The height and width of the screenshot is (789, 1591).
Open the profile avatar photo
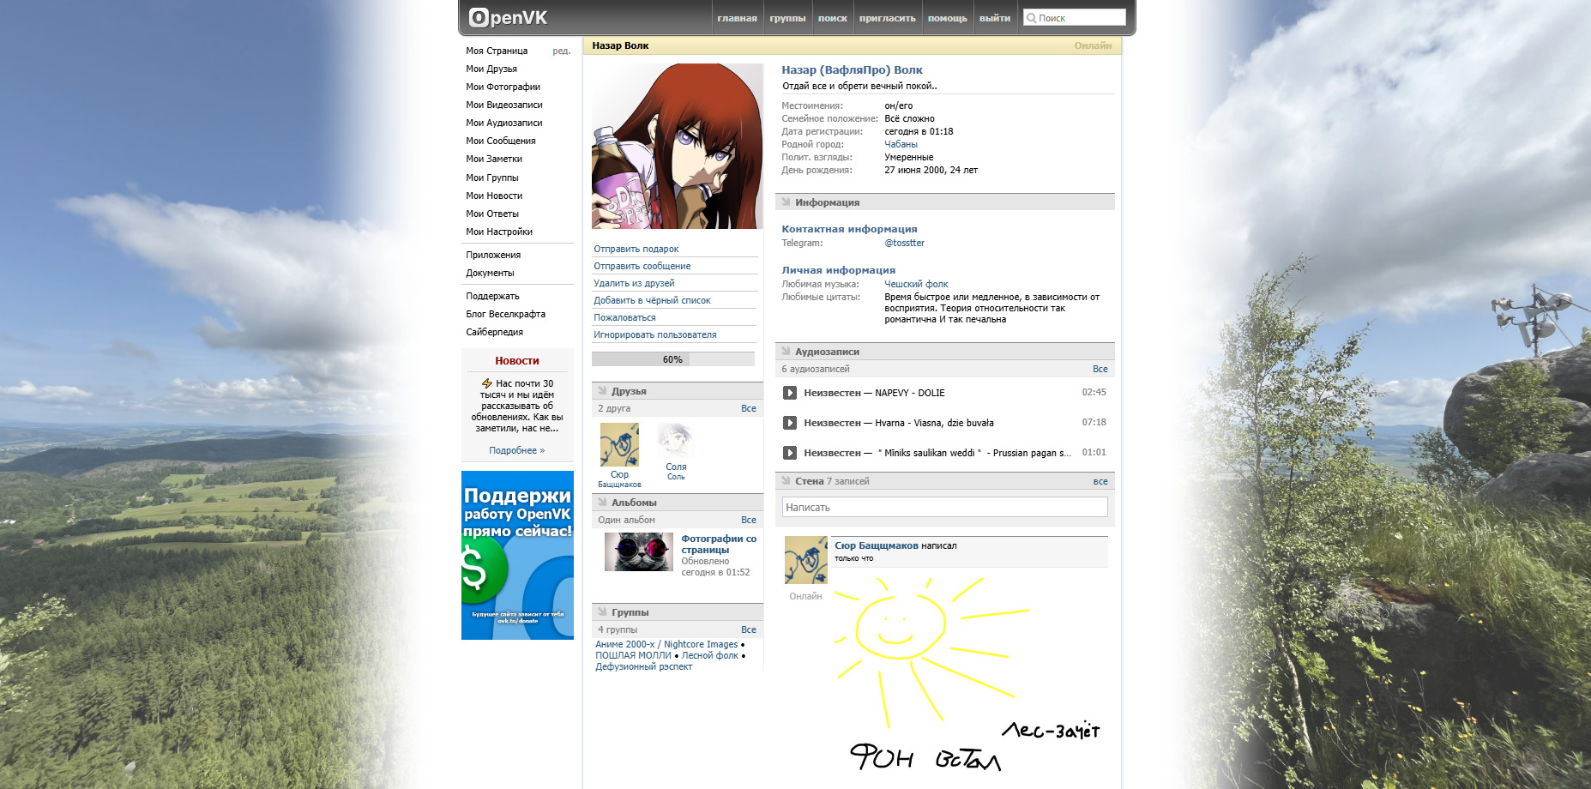coord(677,146)
